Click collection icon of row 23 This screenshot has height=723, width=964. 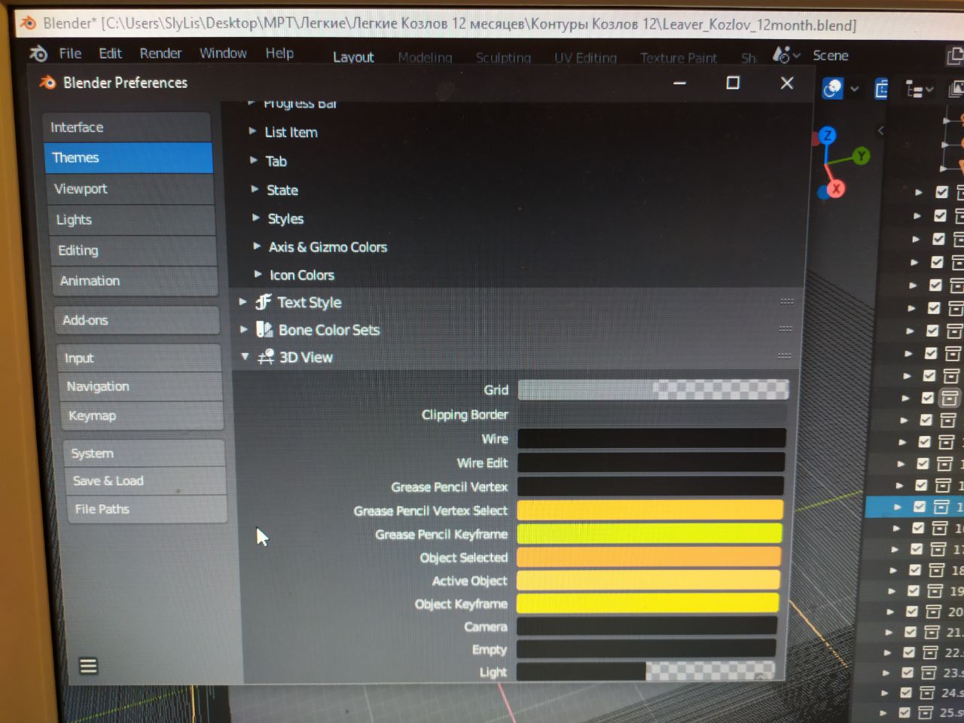[x=929, y=673]
